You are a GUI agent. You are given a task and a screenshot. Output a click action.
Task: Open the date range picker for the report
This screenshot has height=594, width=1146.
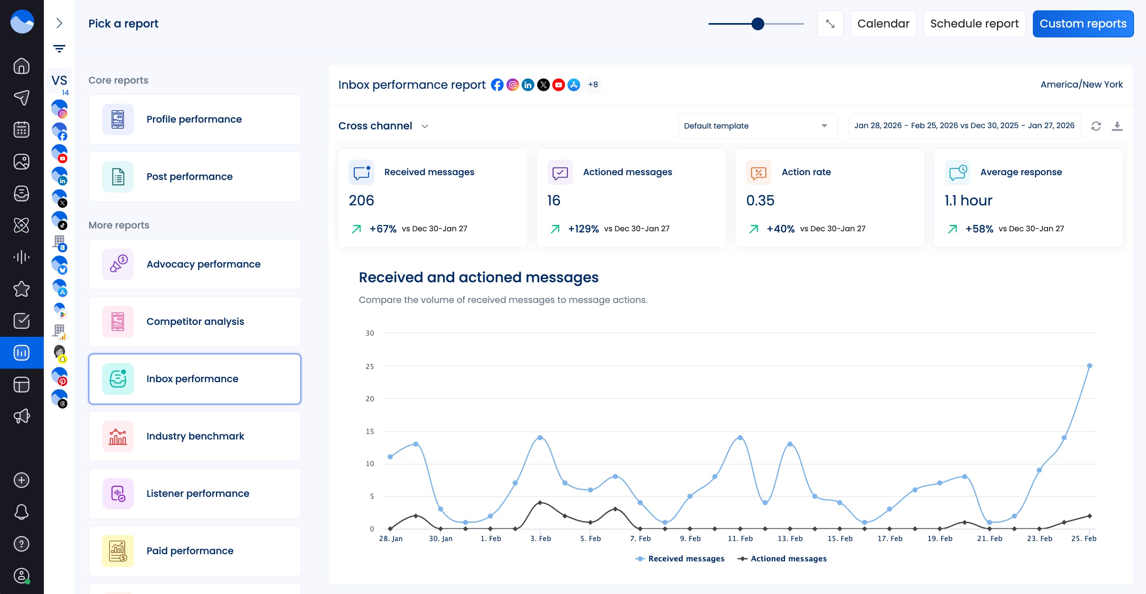pos(964,126)
